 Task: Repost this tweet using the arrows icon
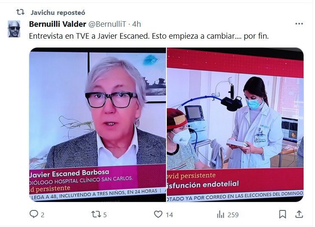(96, 214)
